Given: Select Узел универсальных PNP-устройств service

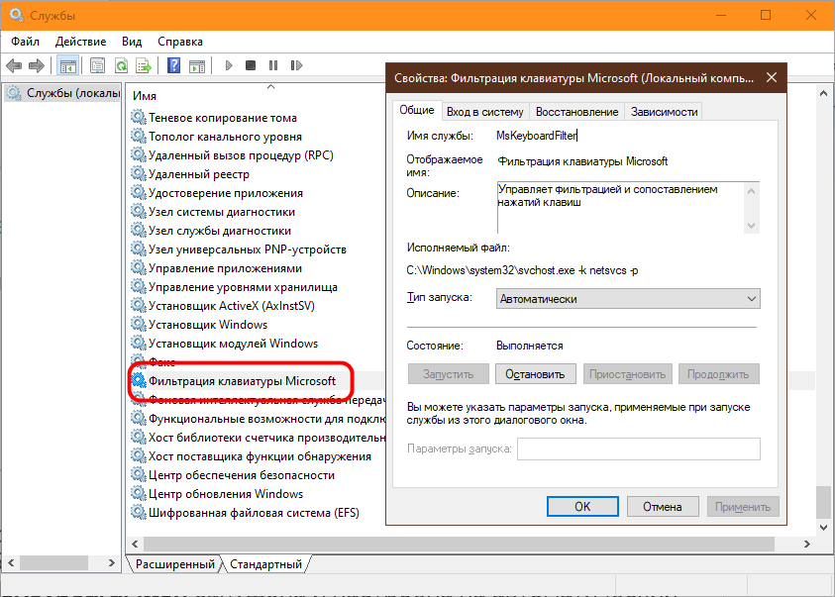Looking at the screenshot, I should click(247, 249).
